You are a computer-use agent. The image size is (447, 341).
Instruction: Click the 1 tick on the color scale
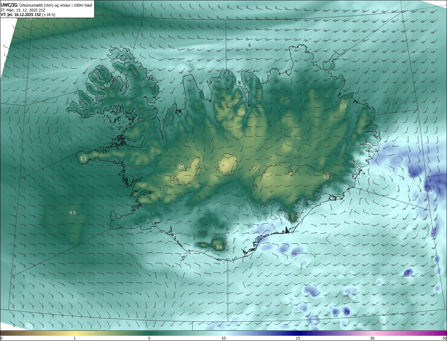point(75,338)
